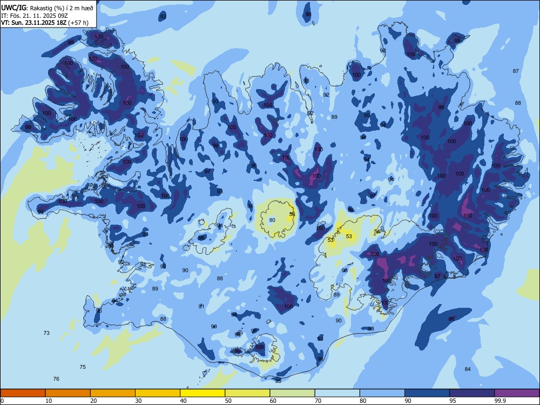540x405 pixels.
Task: Click the '70' legend tick label
Action: coord(318,401)
